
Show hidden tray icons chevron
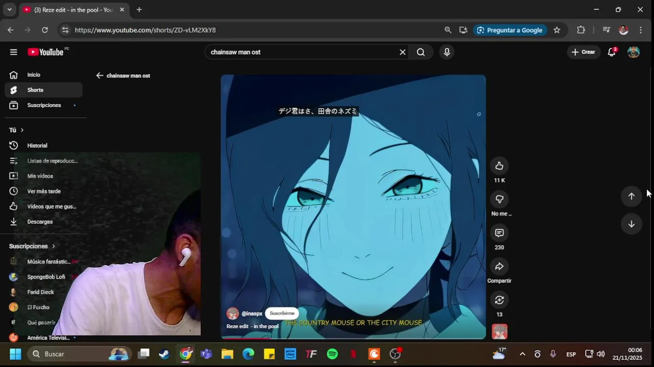(522, 354)
